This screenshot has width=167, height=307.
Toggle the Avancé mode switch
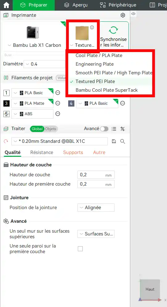tap(104, 129)
